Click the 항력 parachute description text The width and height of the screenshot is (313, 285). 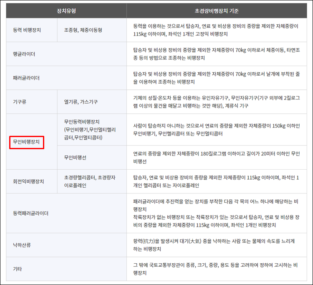pyautogui.click(x=214, y=245)
